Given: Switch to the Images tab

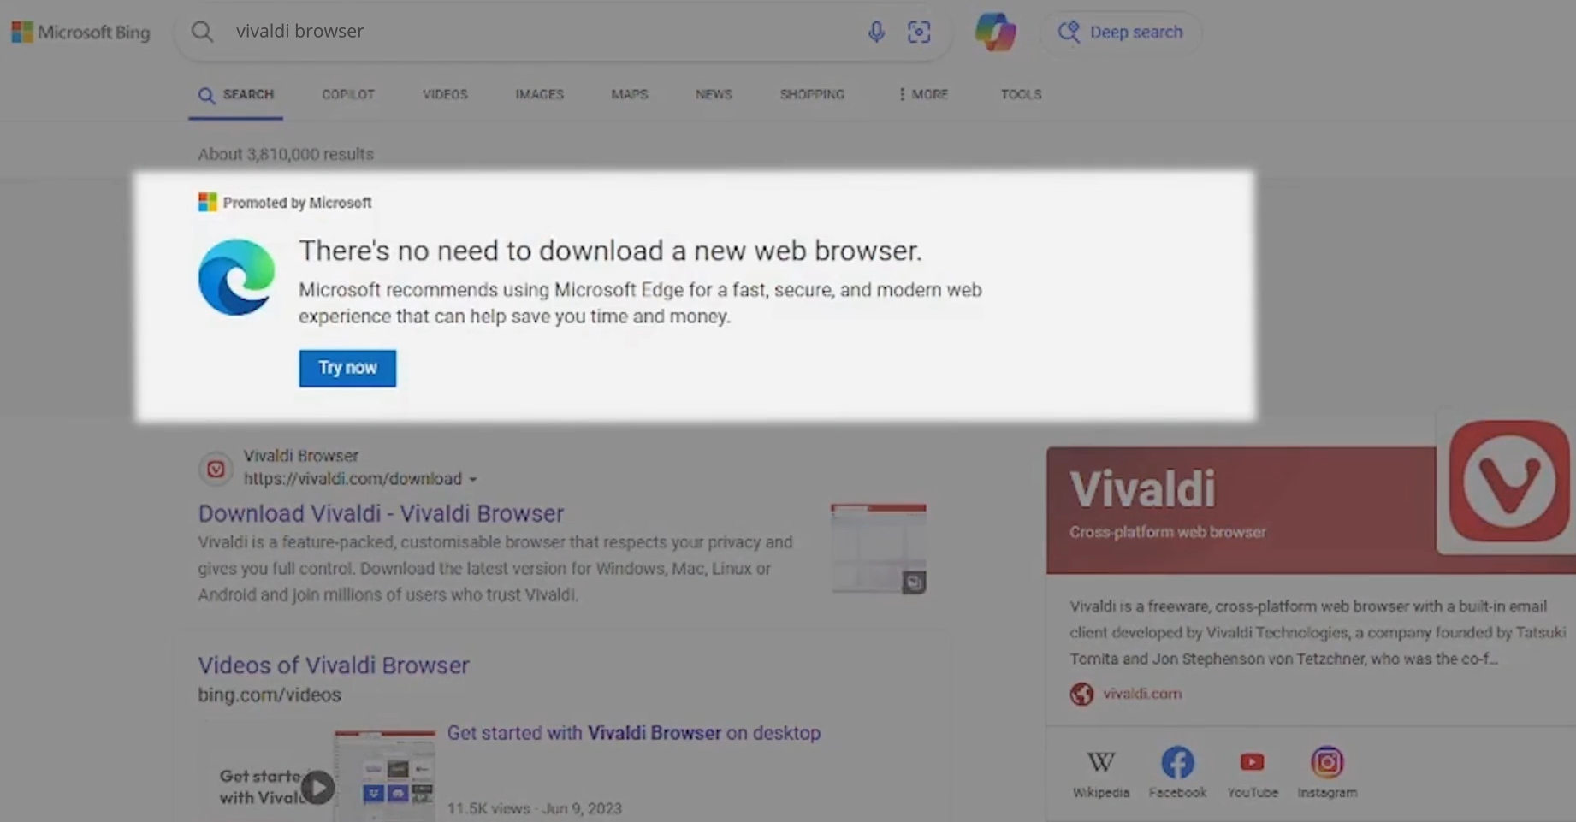Looking at the screenshot, I should pos(539,94).
